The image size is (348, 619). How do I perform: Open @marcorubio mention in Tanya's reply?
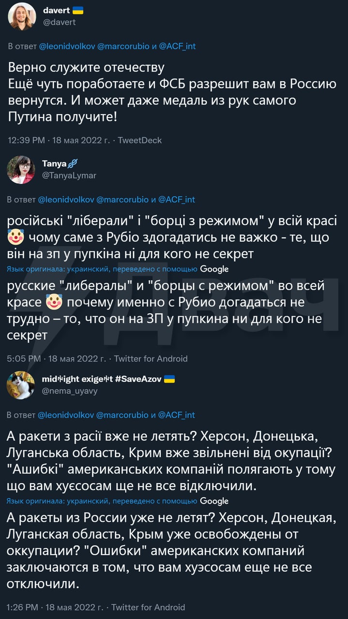[x=123, y=199]
